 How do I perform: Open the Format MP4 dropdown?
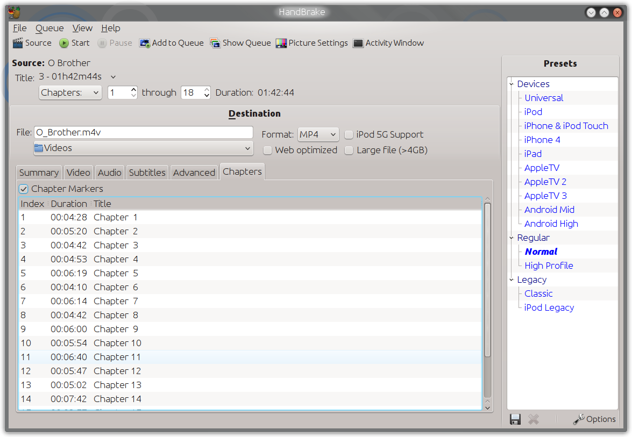318,134
